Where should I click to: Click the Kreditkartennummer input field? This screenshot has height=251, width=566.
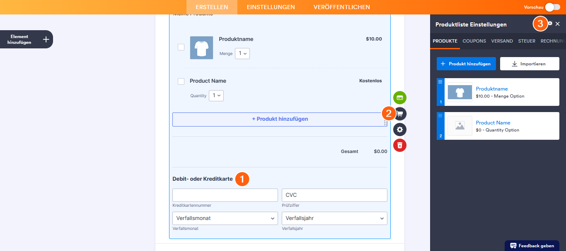pyautogui.click(x=225, y=195)
